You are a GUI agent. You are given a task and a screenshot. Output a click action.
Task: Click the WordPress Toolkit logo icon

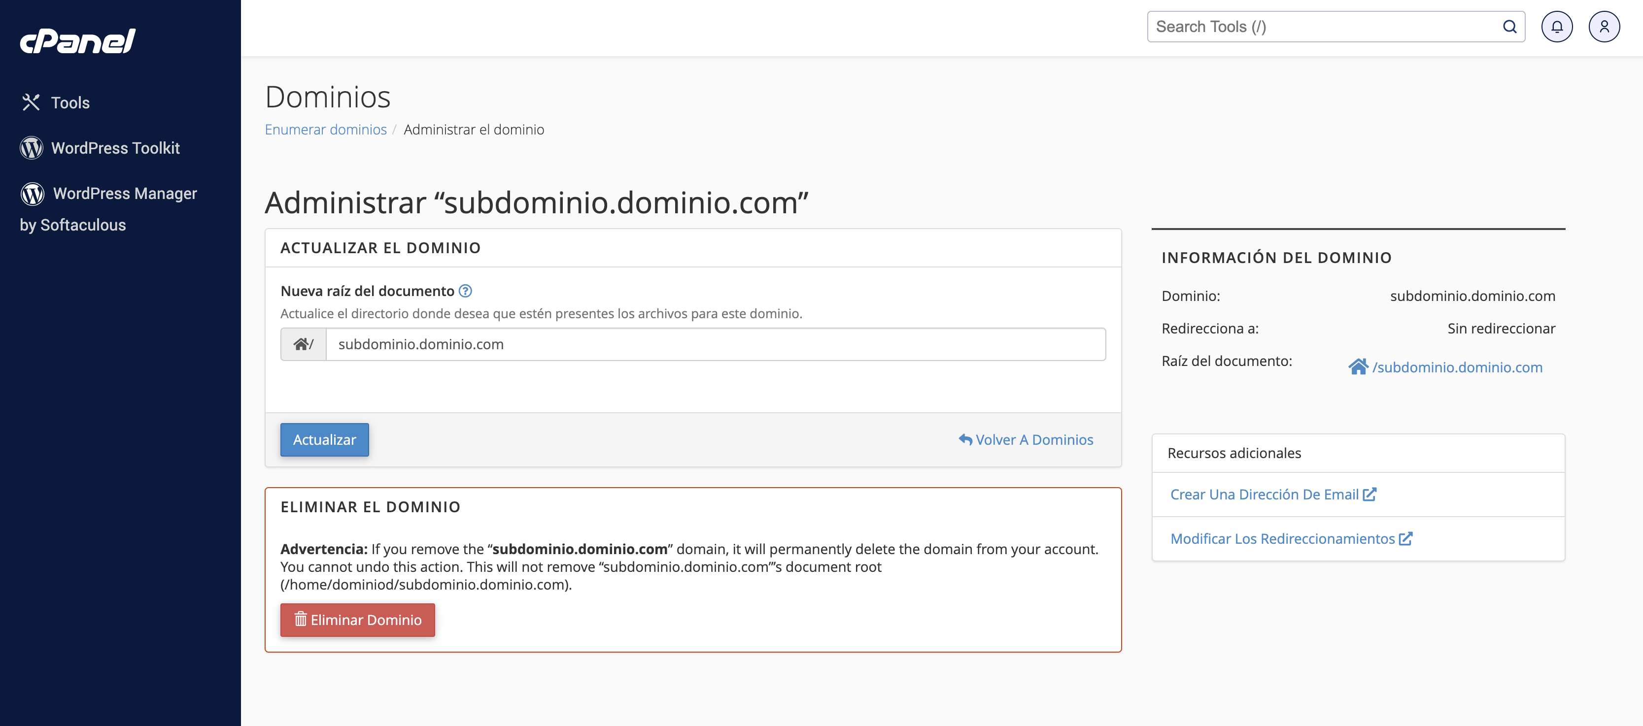tap(31, 148)
